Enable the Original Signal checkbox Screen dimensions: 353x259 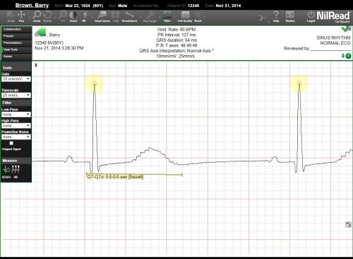(11, 143)
